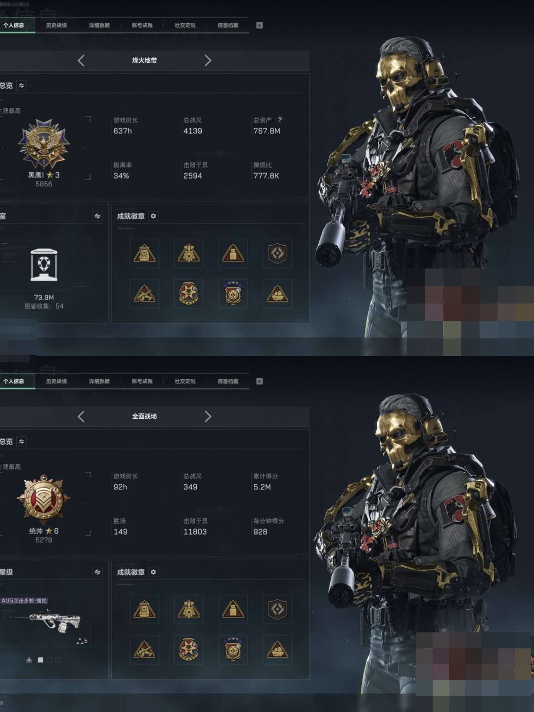Toggle the swap icon beside lower 总览

[21, 442]
